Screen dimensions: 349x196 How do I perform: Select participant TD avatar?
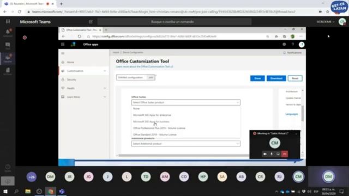(146, 177)
